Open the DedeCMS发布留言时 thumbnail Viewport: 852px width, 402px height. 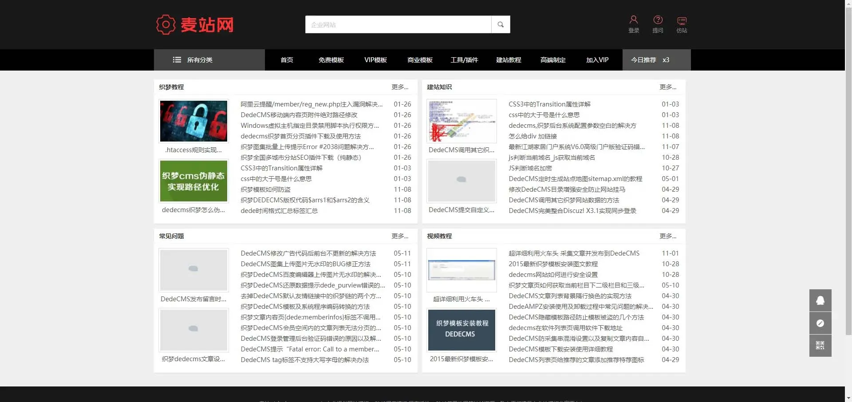[x=193, y=270]
